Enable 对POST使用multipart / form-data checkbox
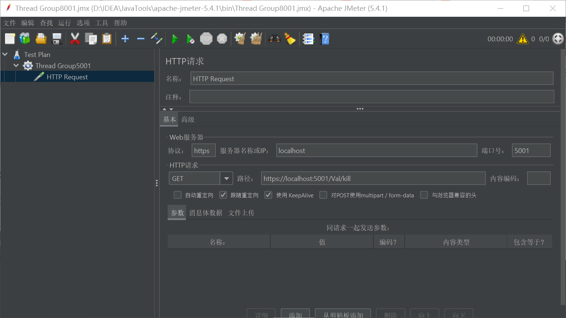This screenshot has height=318, width=566. pos(323,195)
